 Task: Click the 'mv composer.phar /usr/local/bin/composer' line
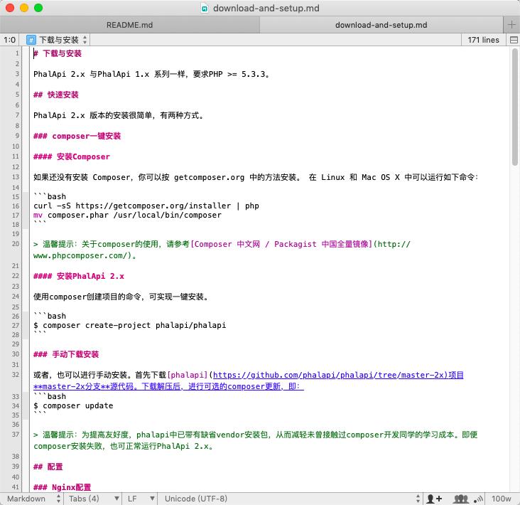(x=127, y=215)
